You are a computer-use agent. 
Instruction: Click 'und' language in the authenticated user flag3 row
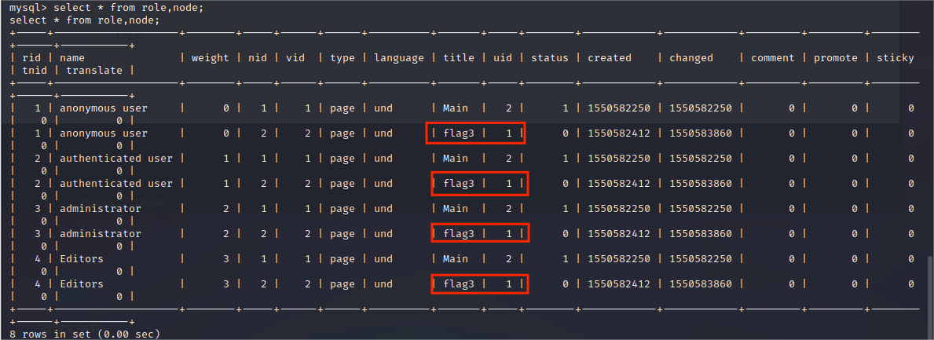click(x=383, y=184)
